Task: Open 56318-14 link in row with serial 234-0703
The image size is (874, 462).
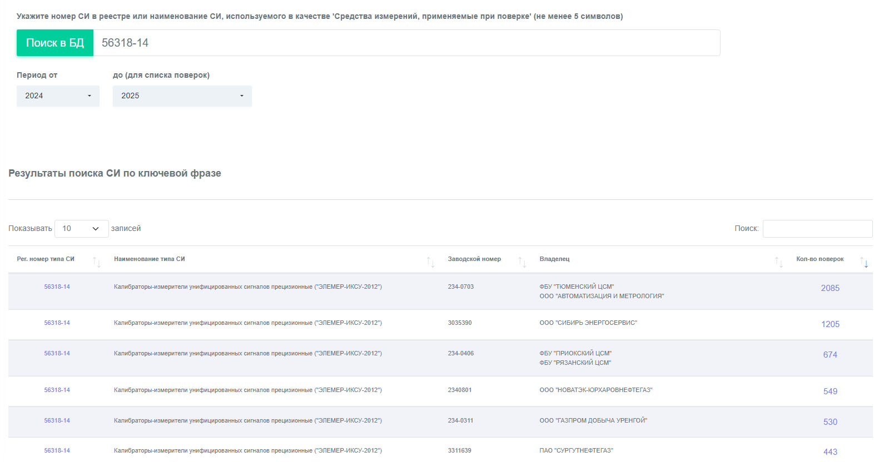Action: (x=57, y=287)
